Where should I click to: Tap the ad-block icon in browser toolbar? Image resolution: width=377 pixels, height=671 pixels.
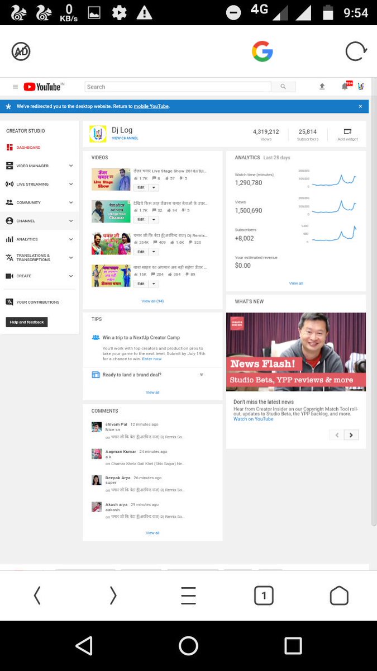[21, 52]
